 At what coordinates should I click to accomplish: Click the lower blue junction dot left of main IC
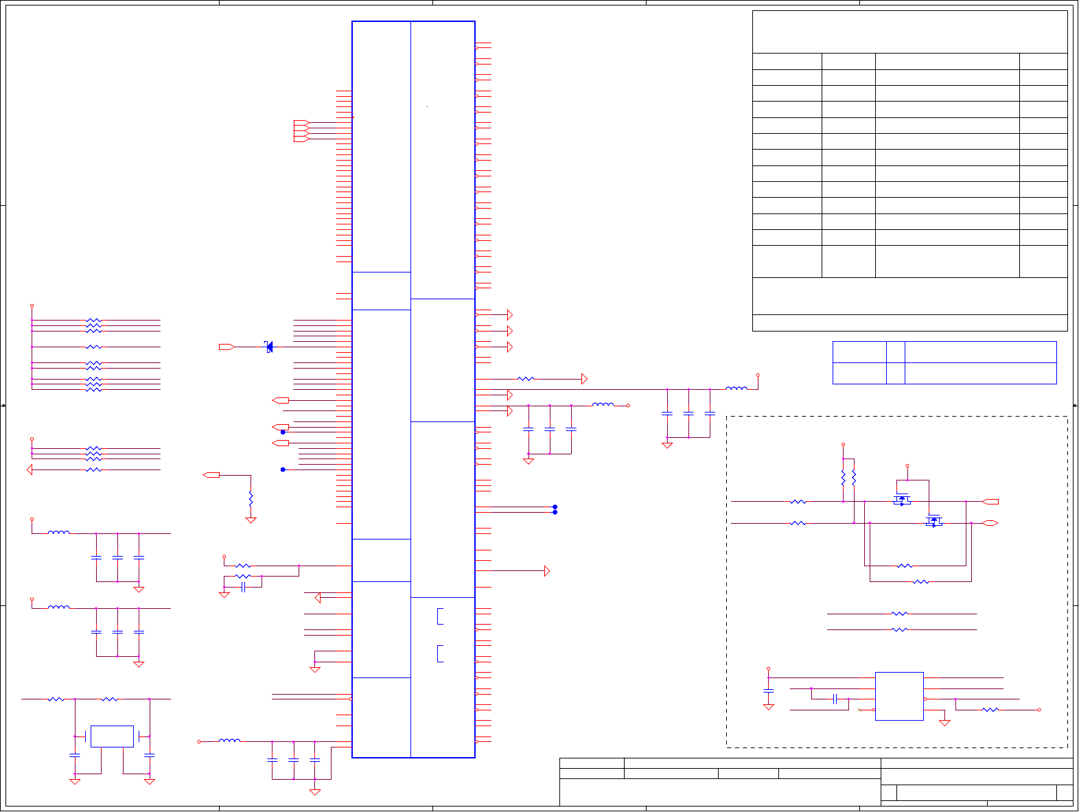coord(283,469)
